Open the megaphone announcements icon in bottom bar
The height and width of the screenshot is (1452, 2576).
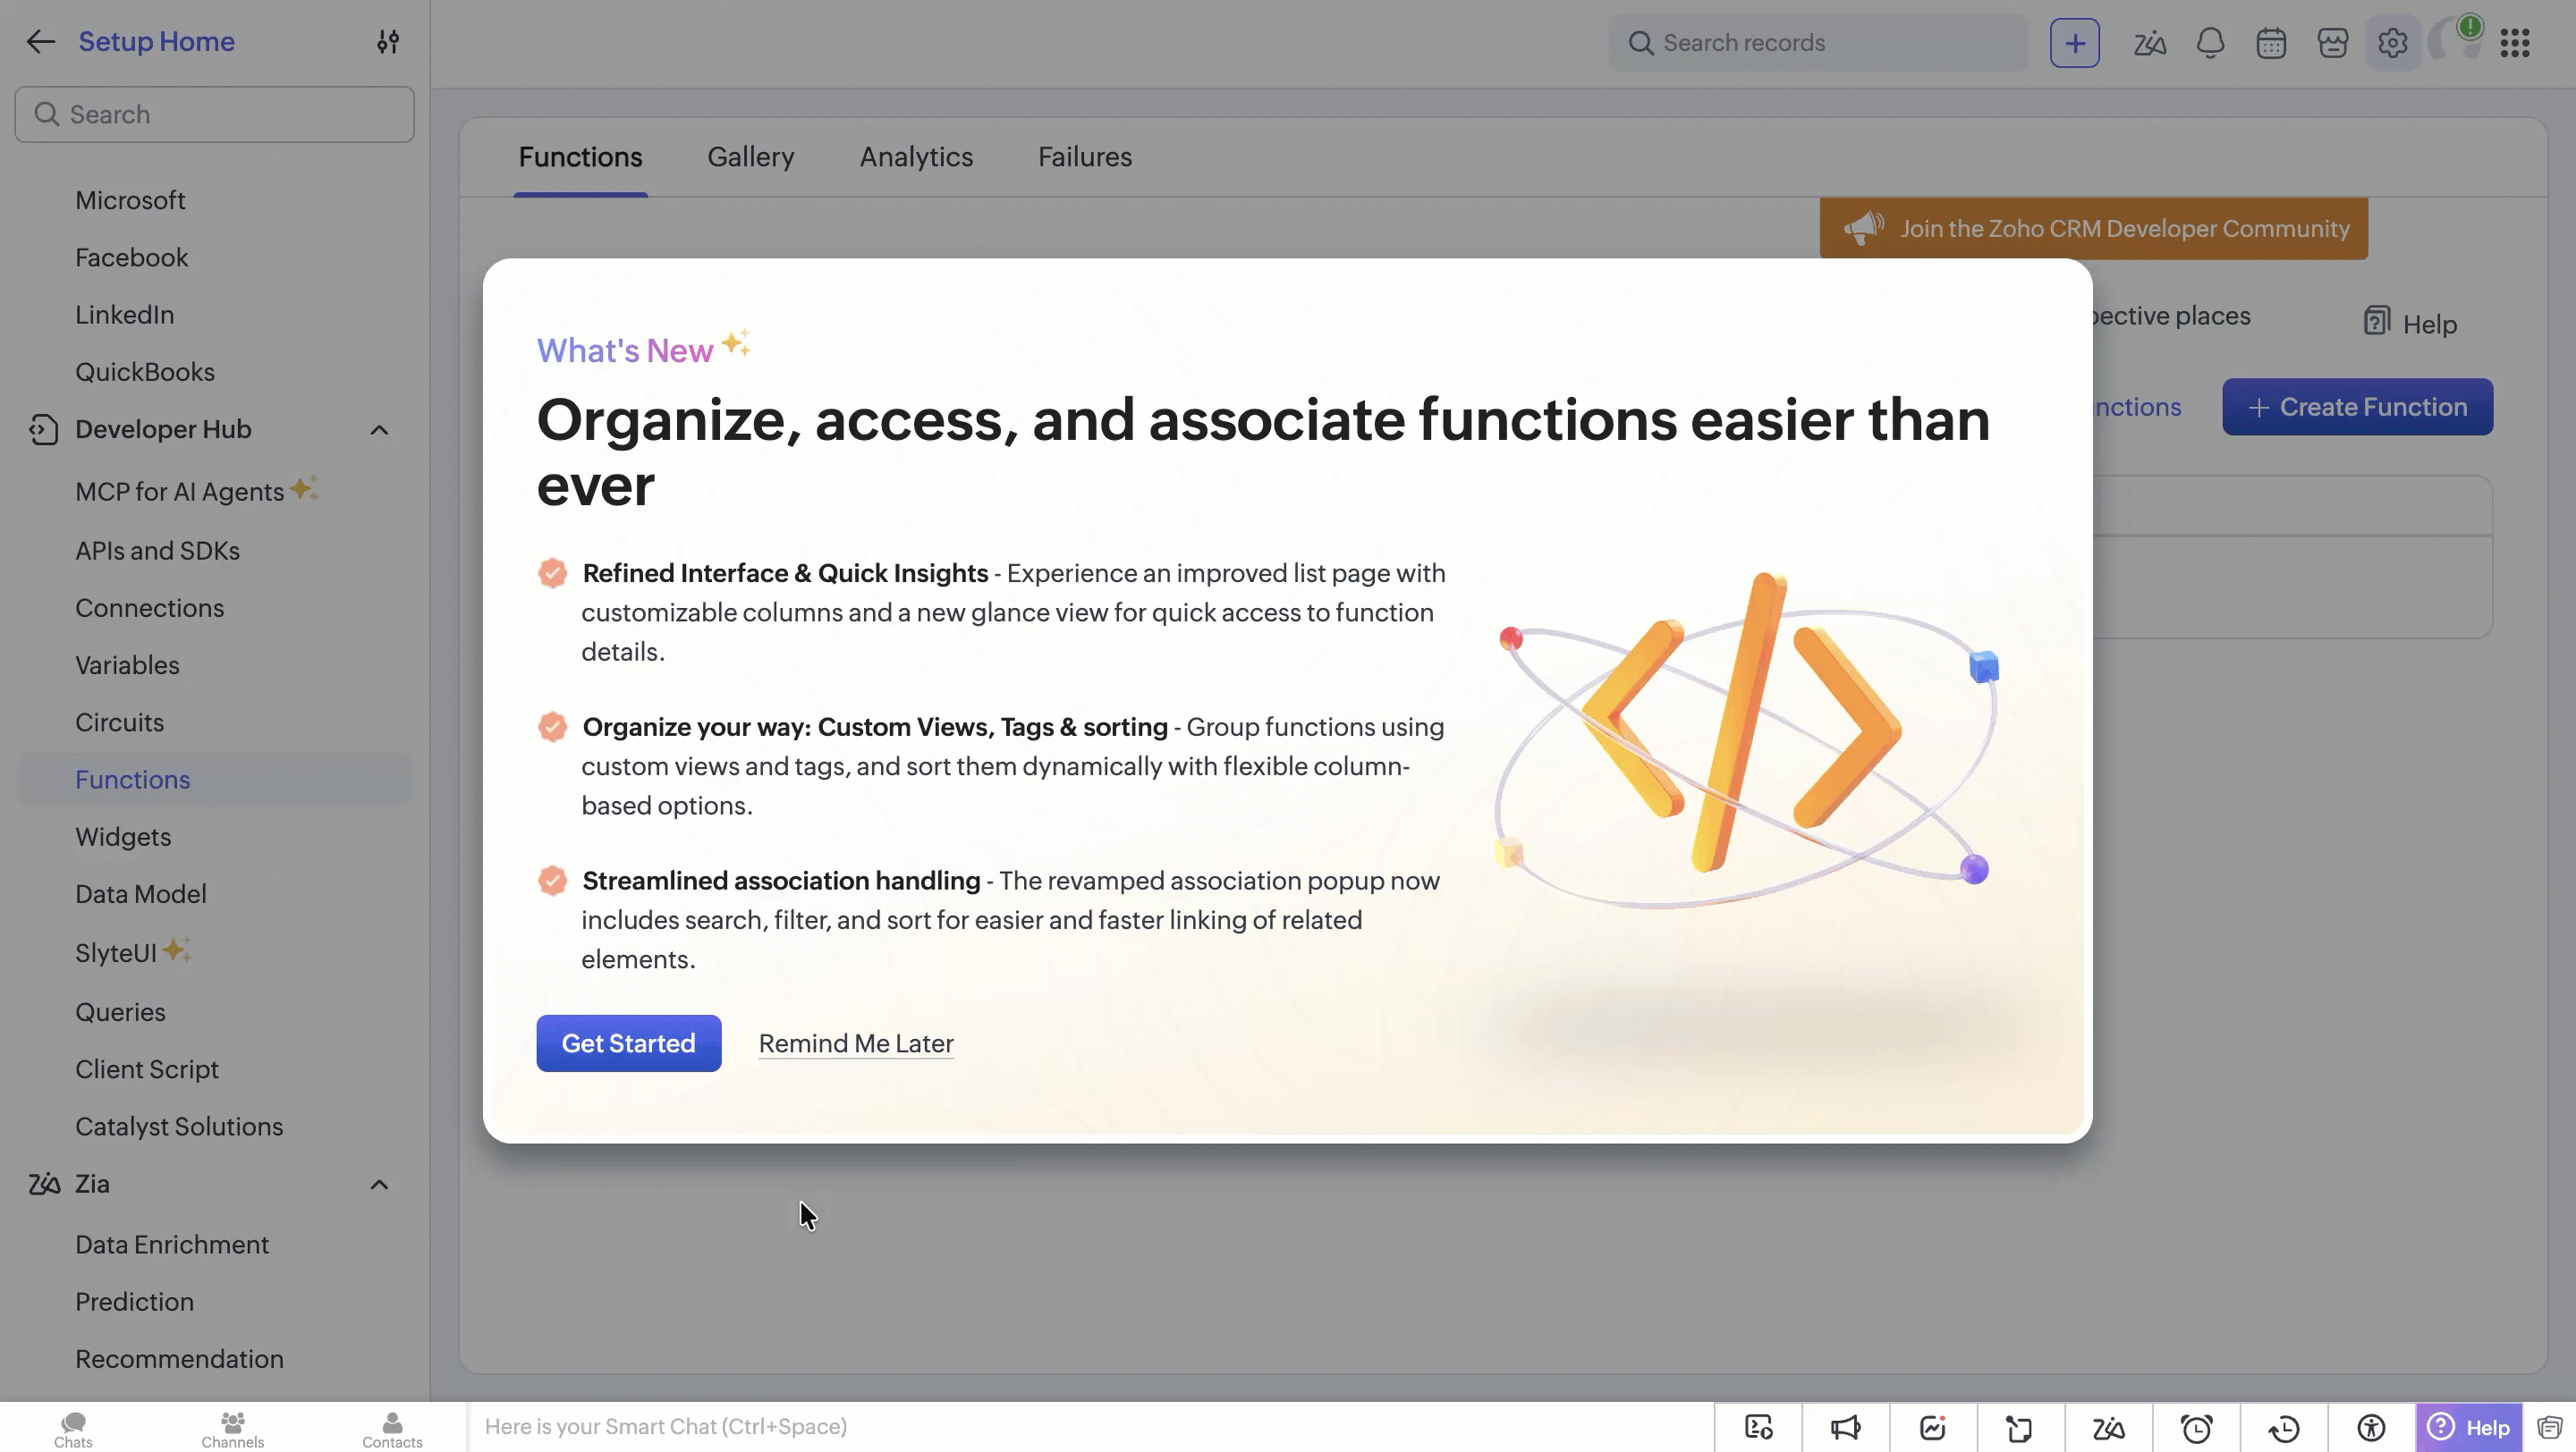coord(1845,1427)
